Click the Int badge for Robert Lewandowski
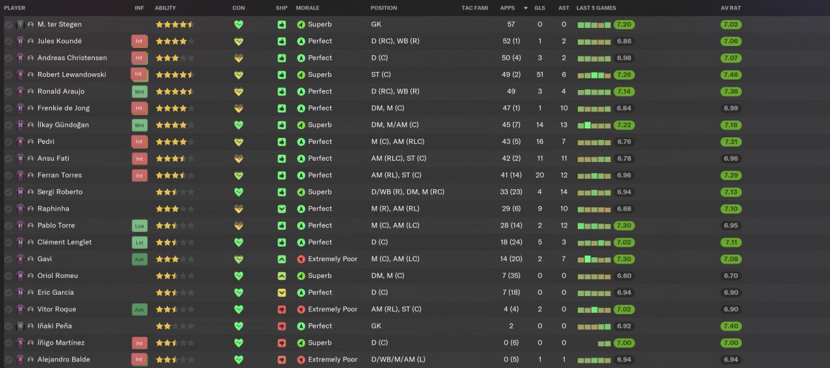830x368 pixels. coord(139,75)
